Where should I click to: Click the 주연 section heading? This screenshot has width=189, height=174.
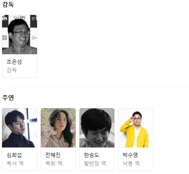(x=8, y=98)
